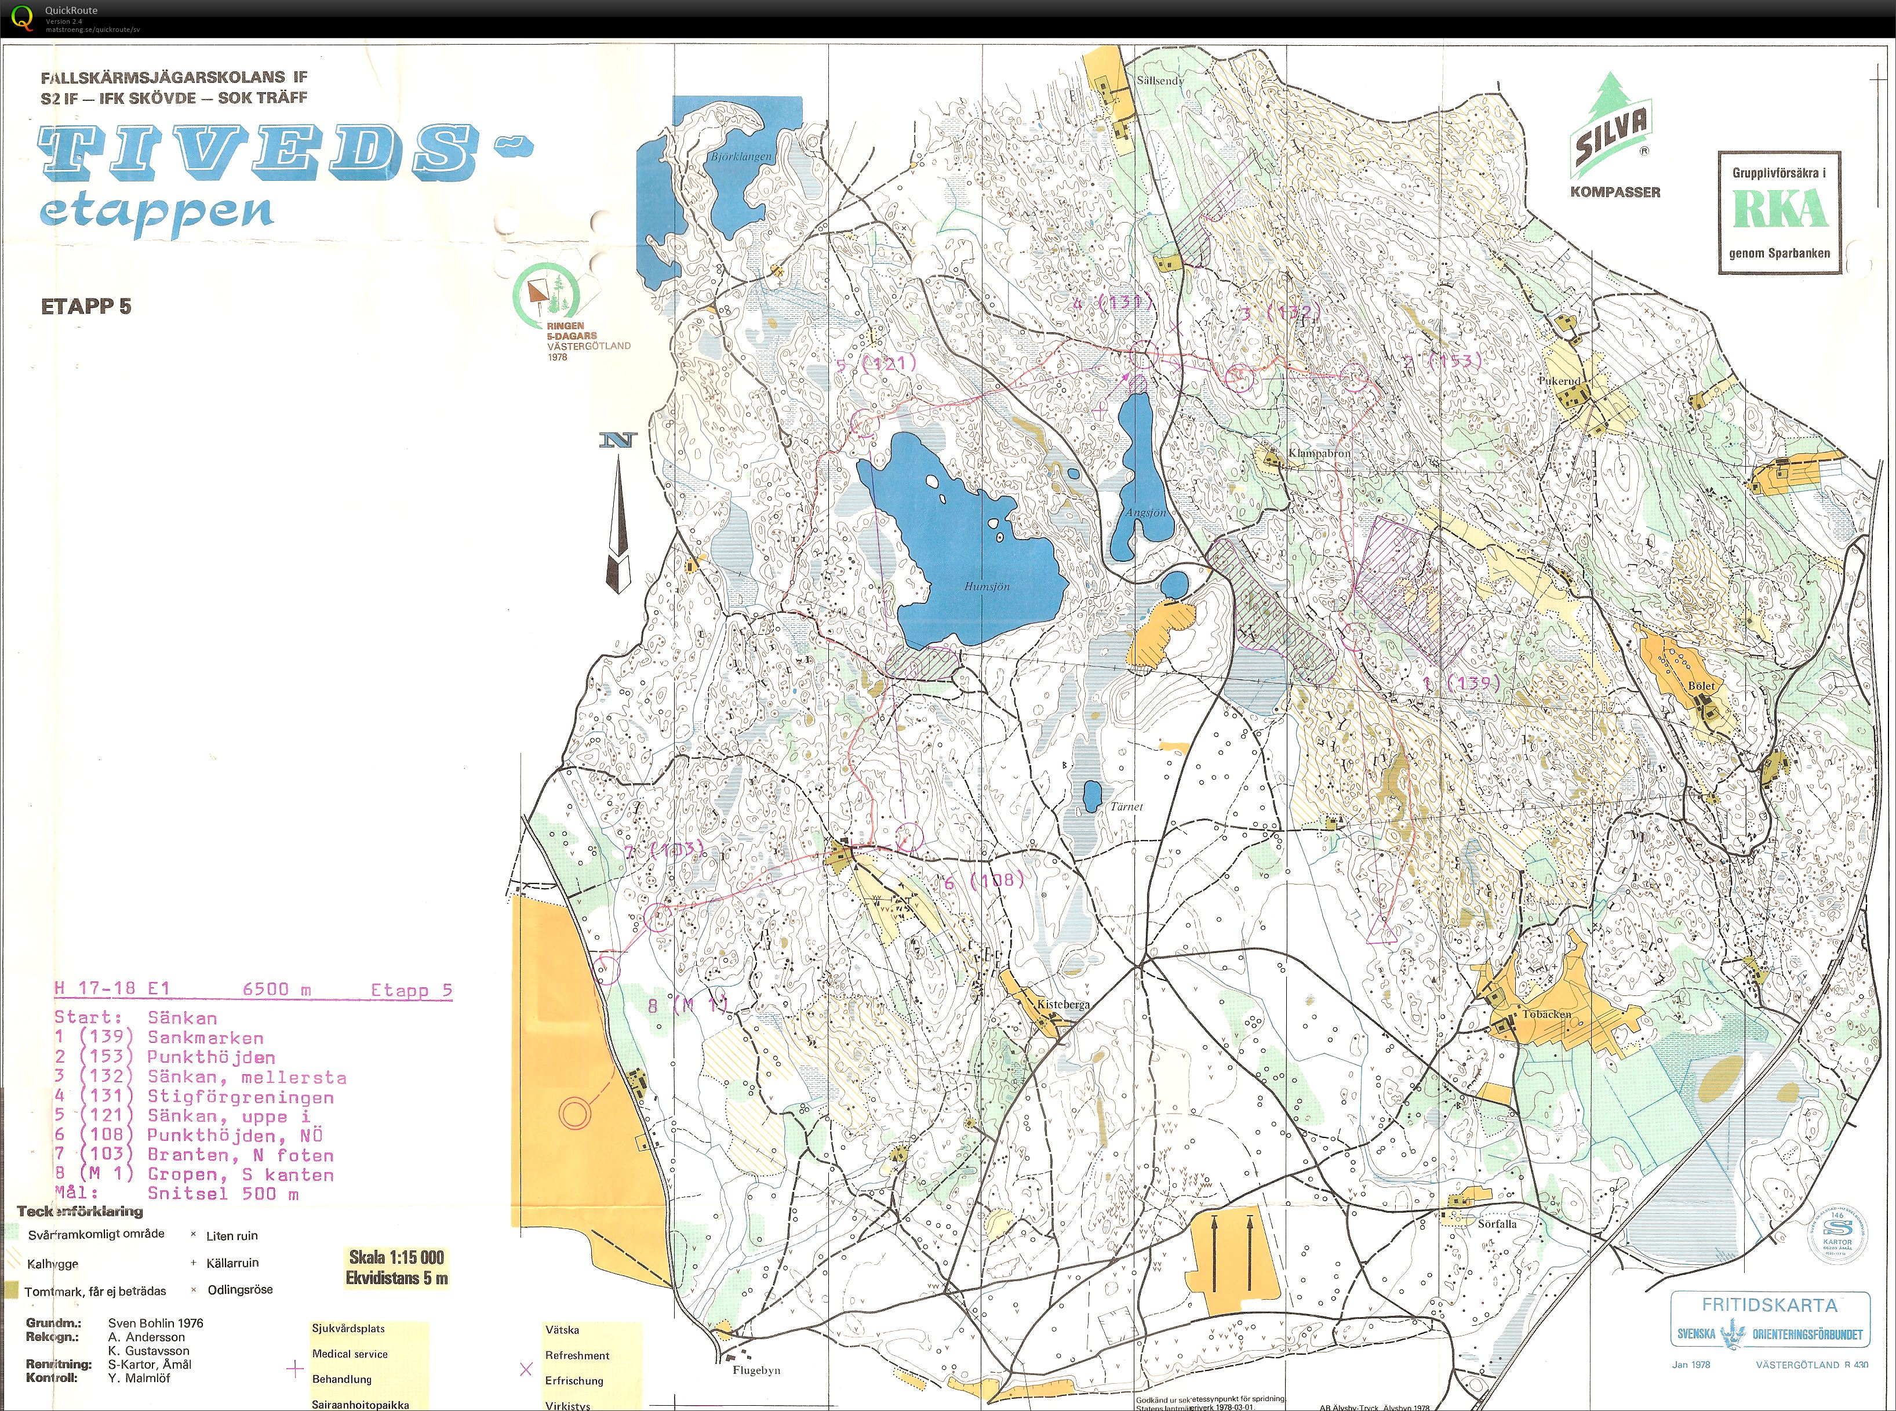Click the Tobacken place name
Viewport: 1896px width, 1411px height.
tap(1546, 1014)
